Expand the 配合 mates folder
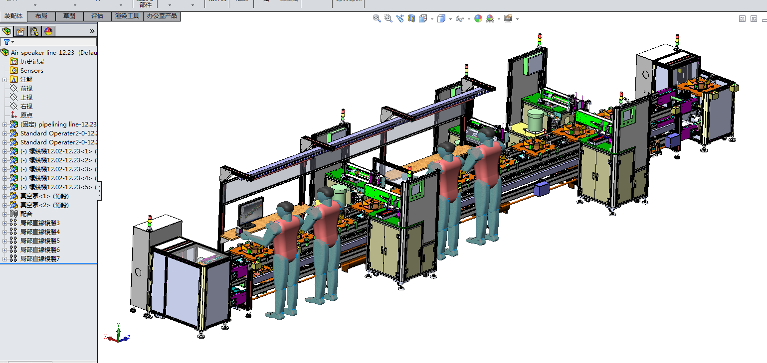The image size is (767, 363). click(x=5, y=214)
